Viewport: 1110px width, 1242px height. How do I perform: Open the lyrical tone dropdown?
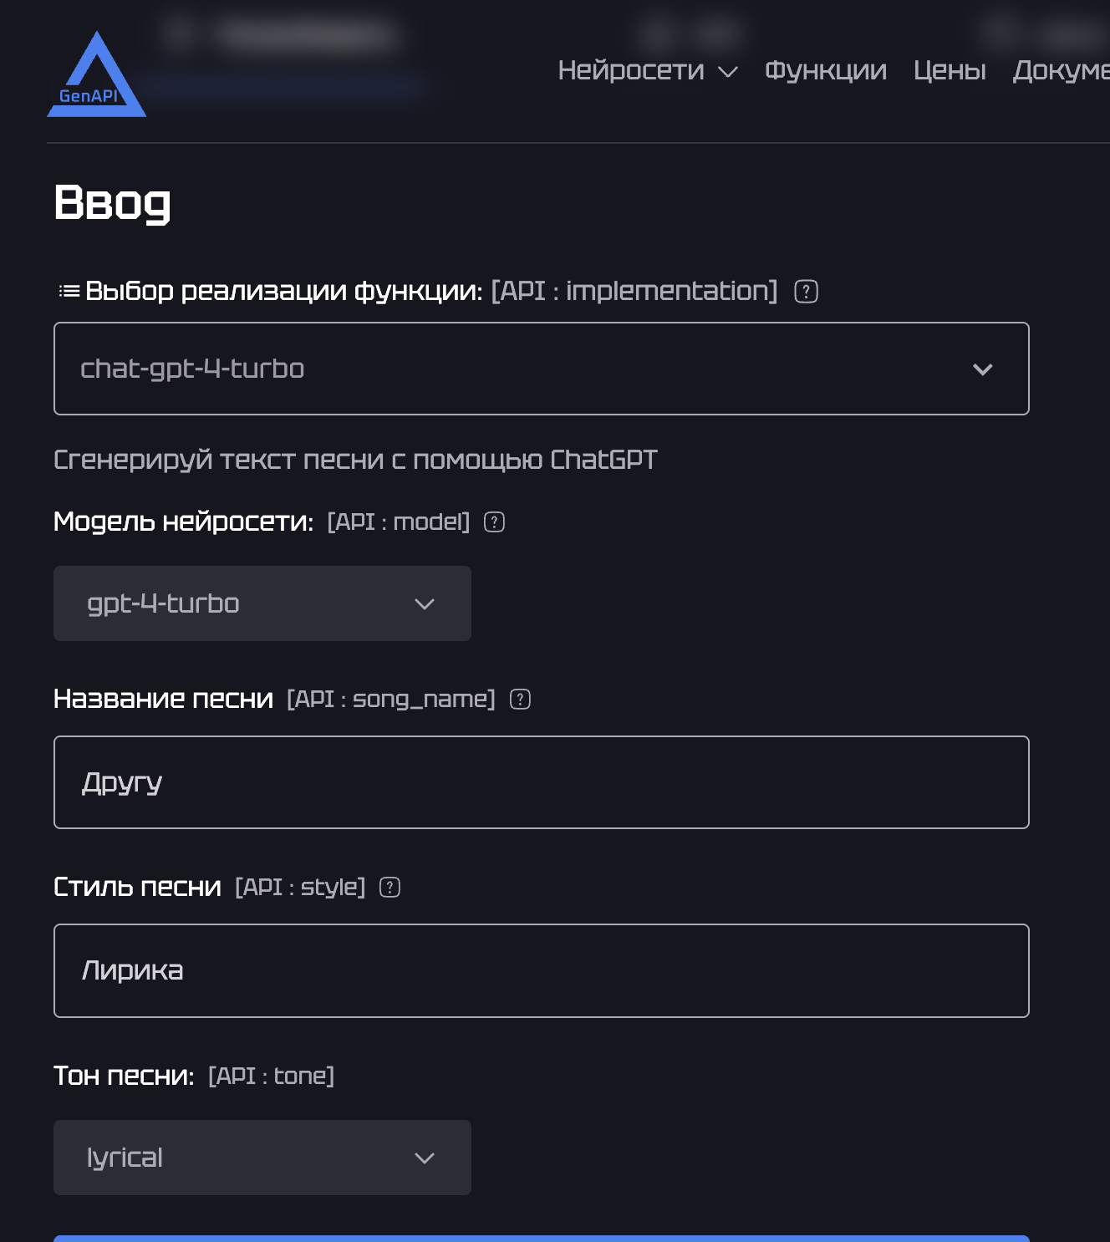coord(262,1158)
